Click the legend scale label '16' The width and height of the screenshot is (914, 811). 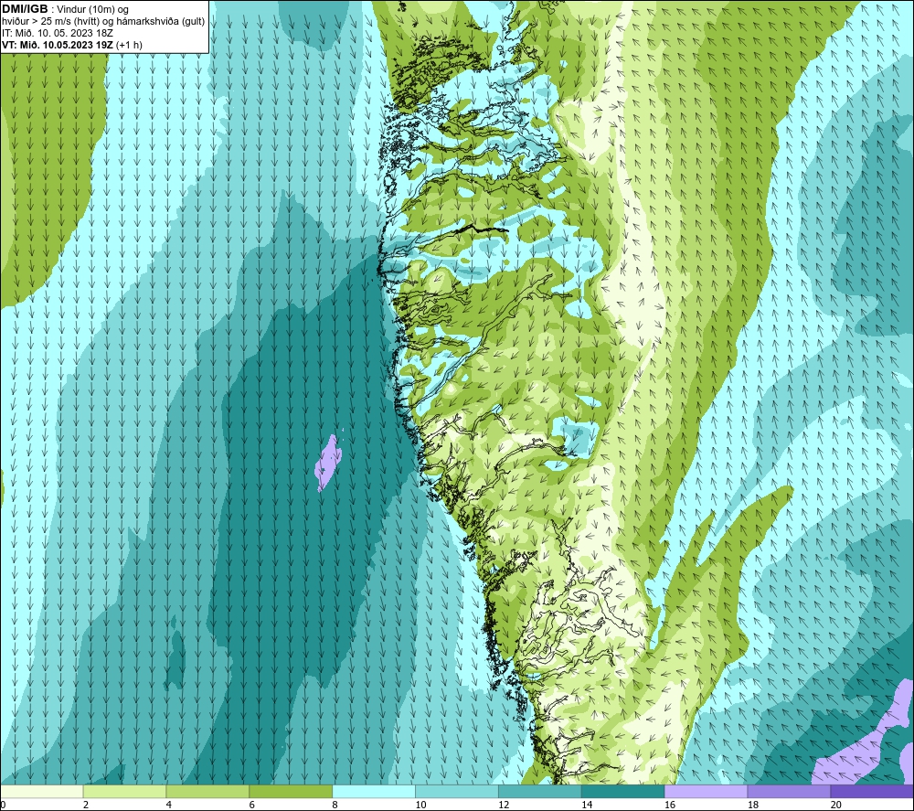pyautogui.click(x=670, y=805)
